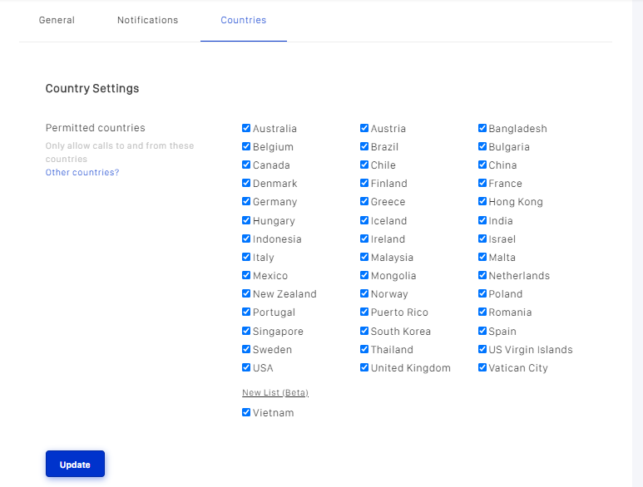This screenshot has height=487, width=643.
Task: Toggle the South Korea checkbox
Action: pyautogui.click(x=364, y=331)
